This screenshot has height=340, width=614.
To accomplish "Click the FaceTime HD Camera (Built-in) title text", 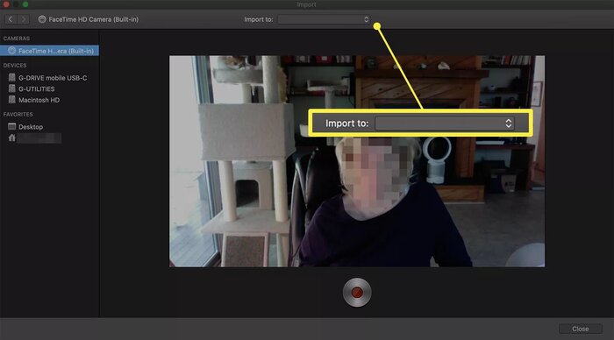I will click(94, 19).
